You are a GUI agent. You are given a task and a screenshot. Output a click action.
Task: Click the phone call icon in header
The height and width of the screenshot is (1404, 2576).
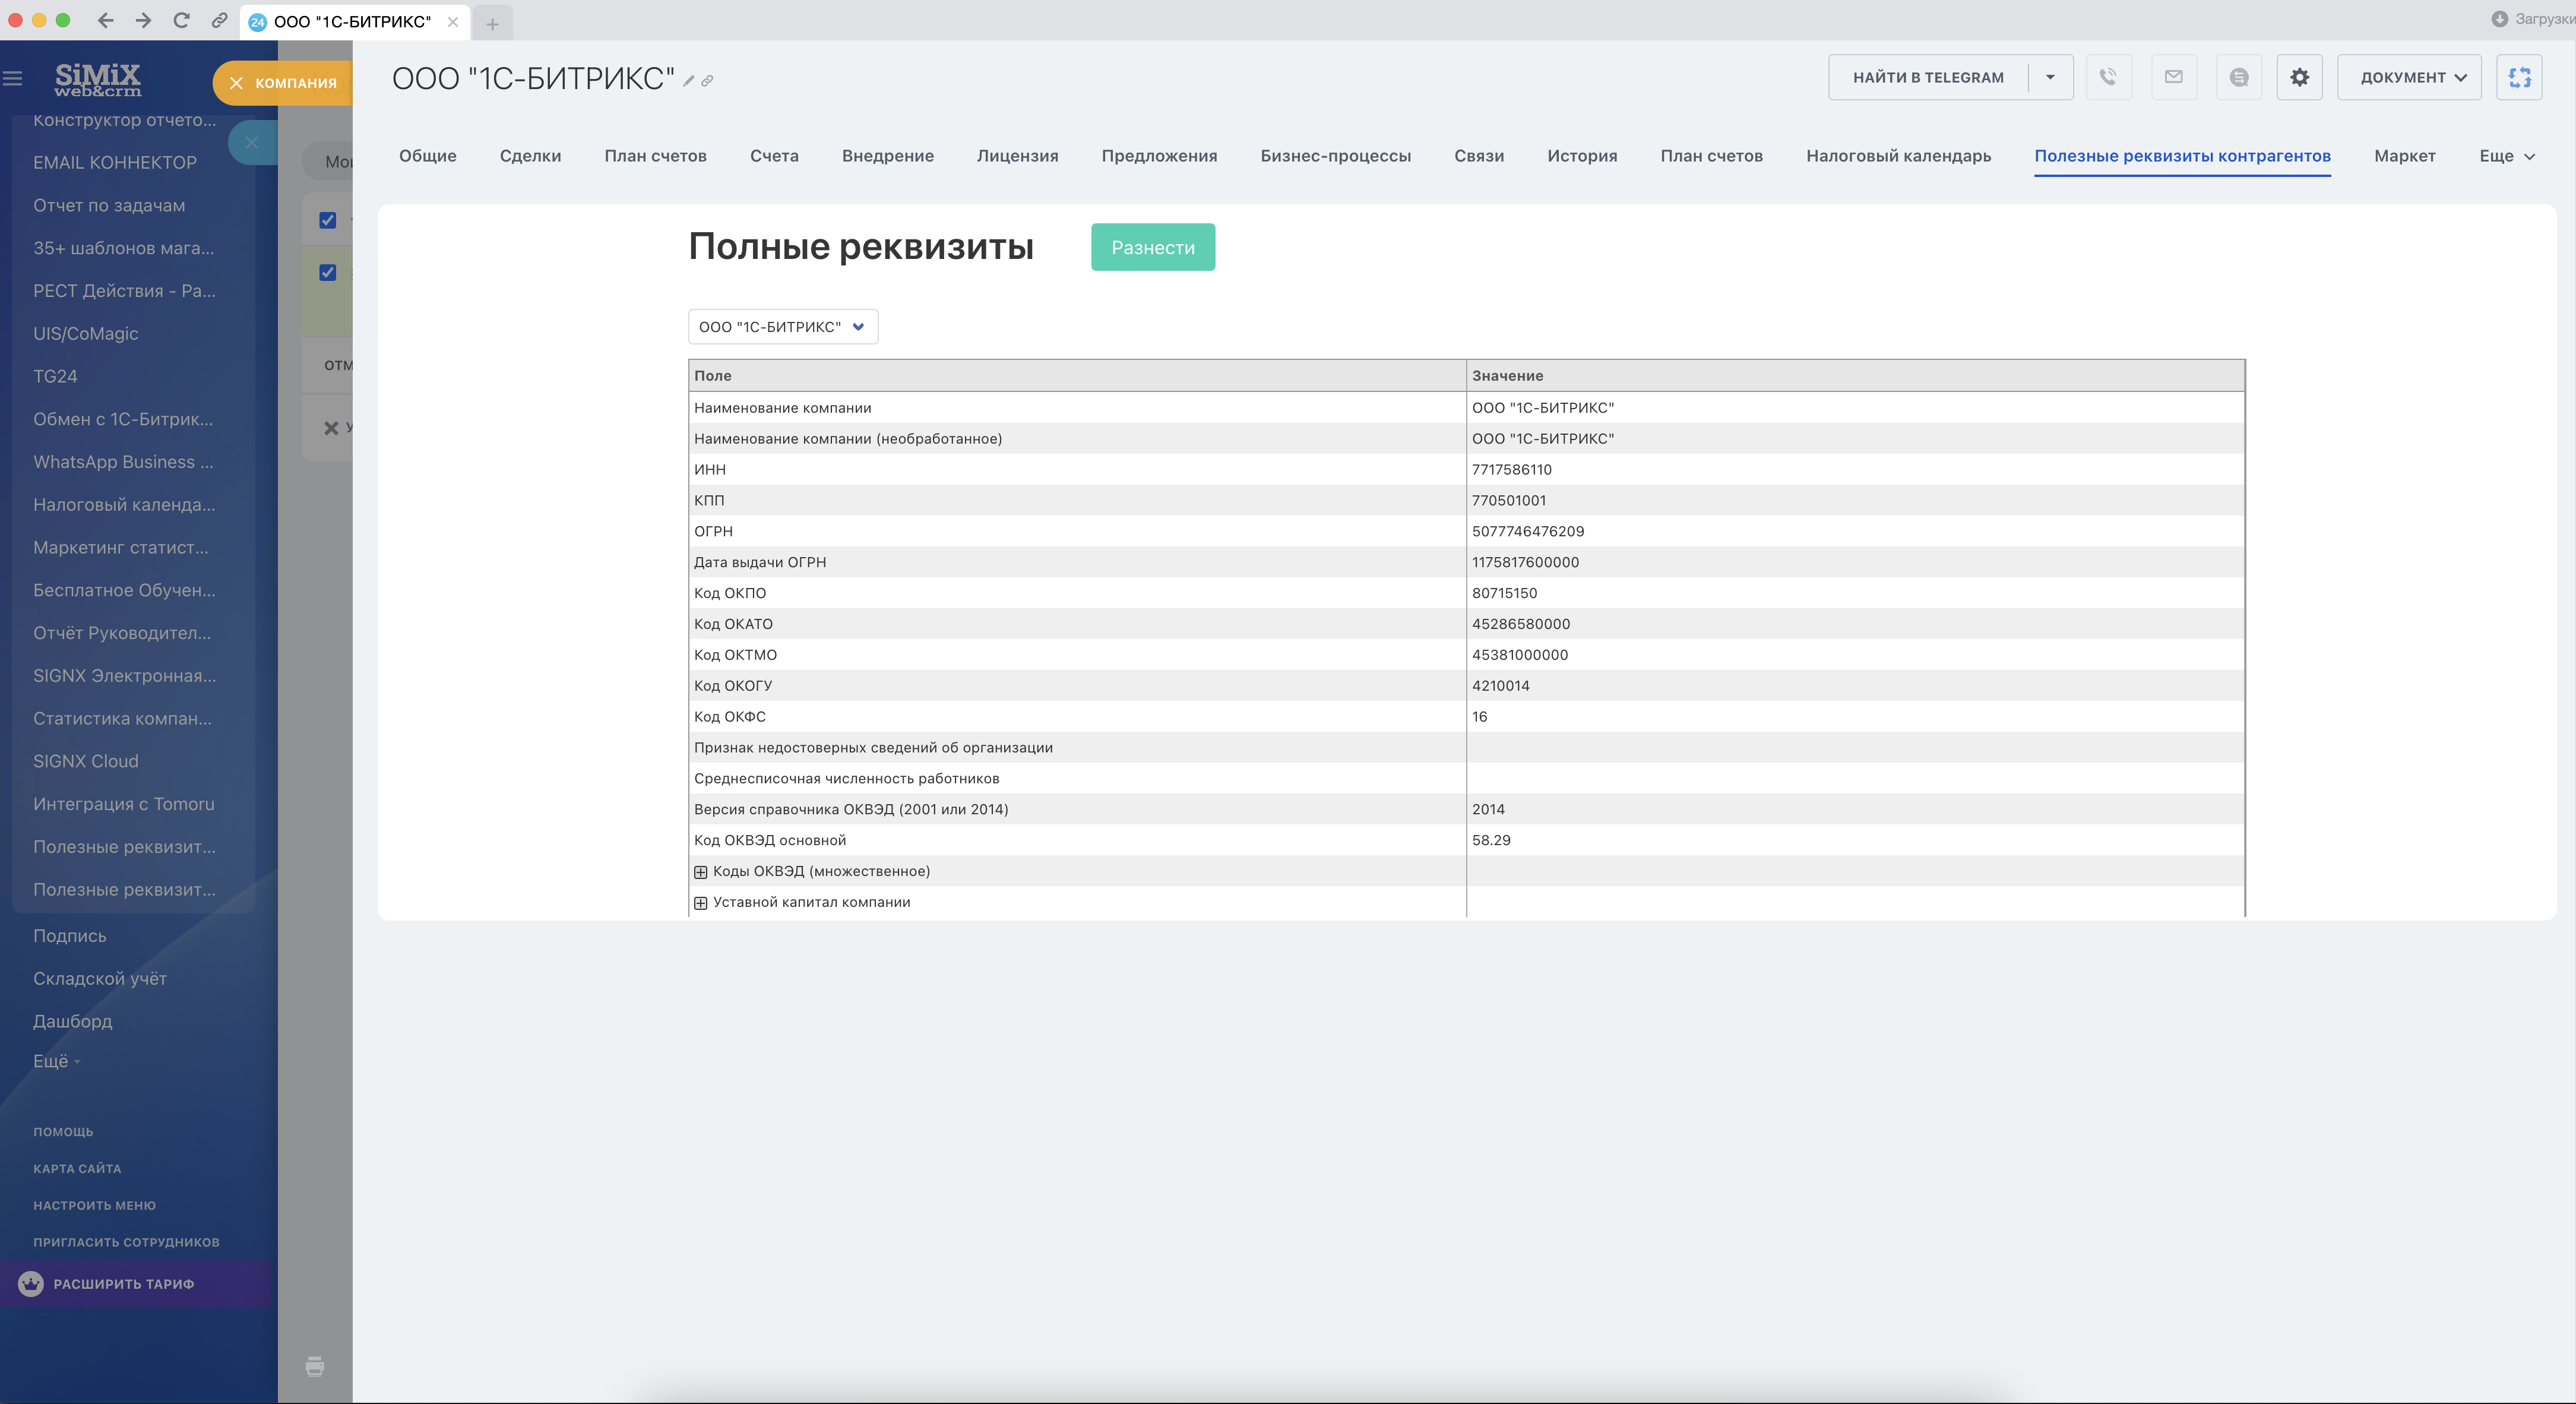[x=2108, y=77]
